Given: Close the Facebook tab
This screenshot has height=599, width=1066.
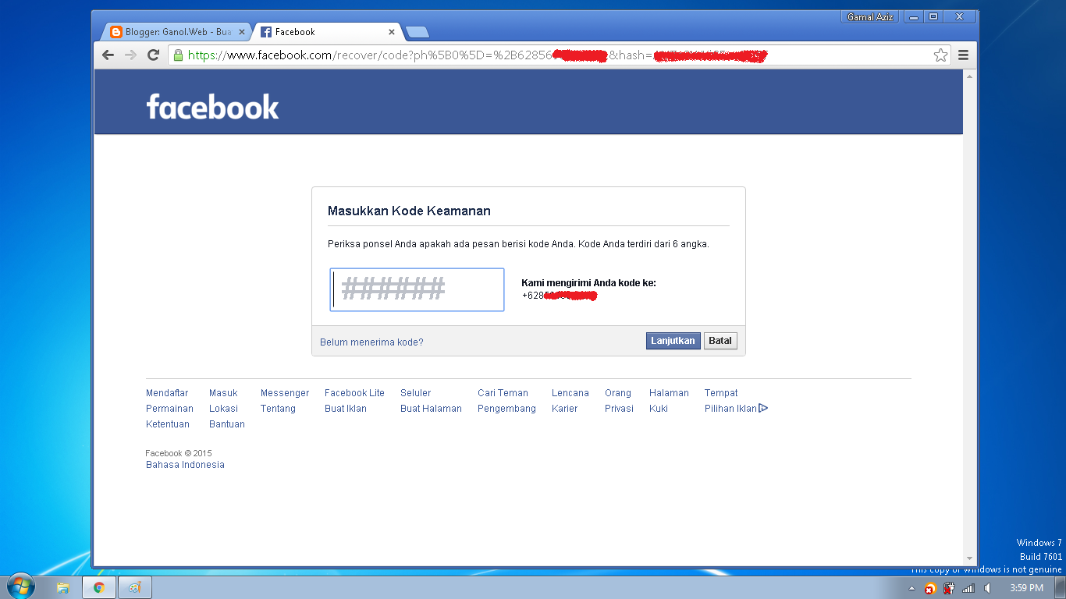Looking at the screenshot, I should [393, 32].
